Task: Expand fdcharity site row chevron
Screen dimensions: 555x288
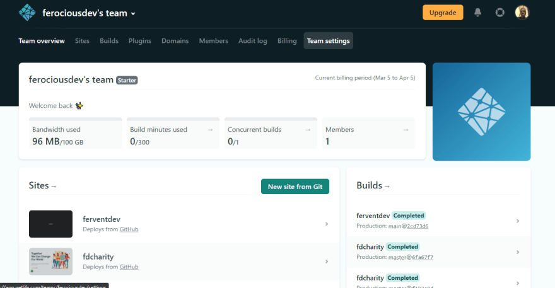Action: pyautogui.click(x=327, y=262)
